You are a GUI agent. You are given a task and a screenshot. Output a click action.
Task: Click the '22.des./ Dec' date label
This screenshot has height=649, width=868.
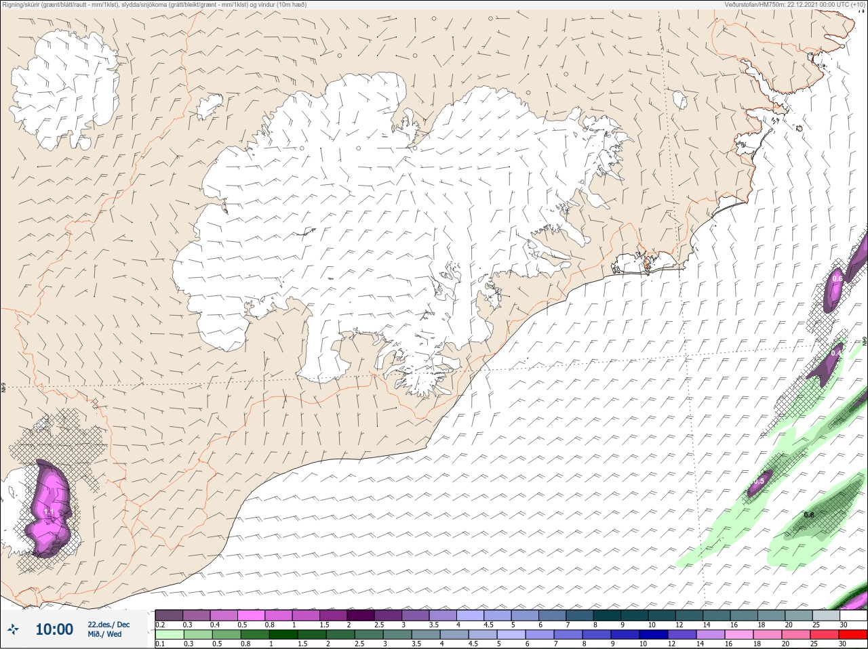click(108, 624)
